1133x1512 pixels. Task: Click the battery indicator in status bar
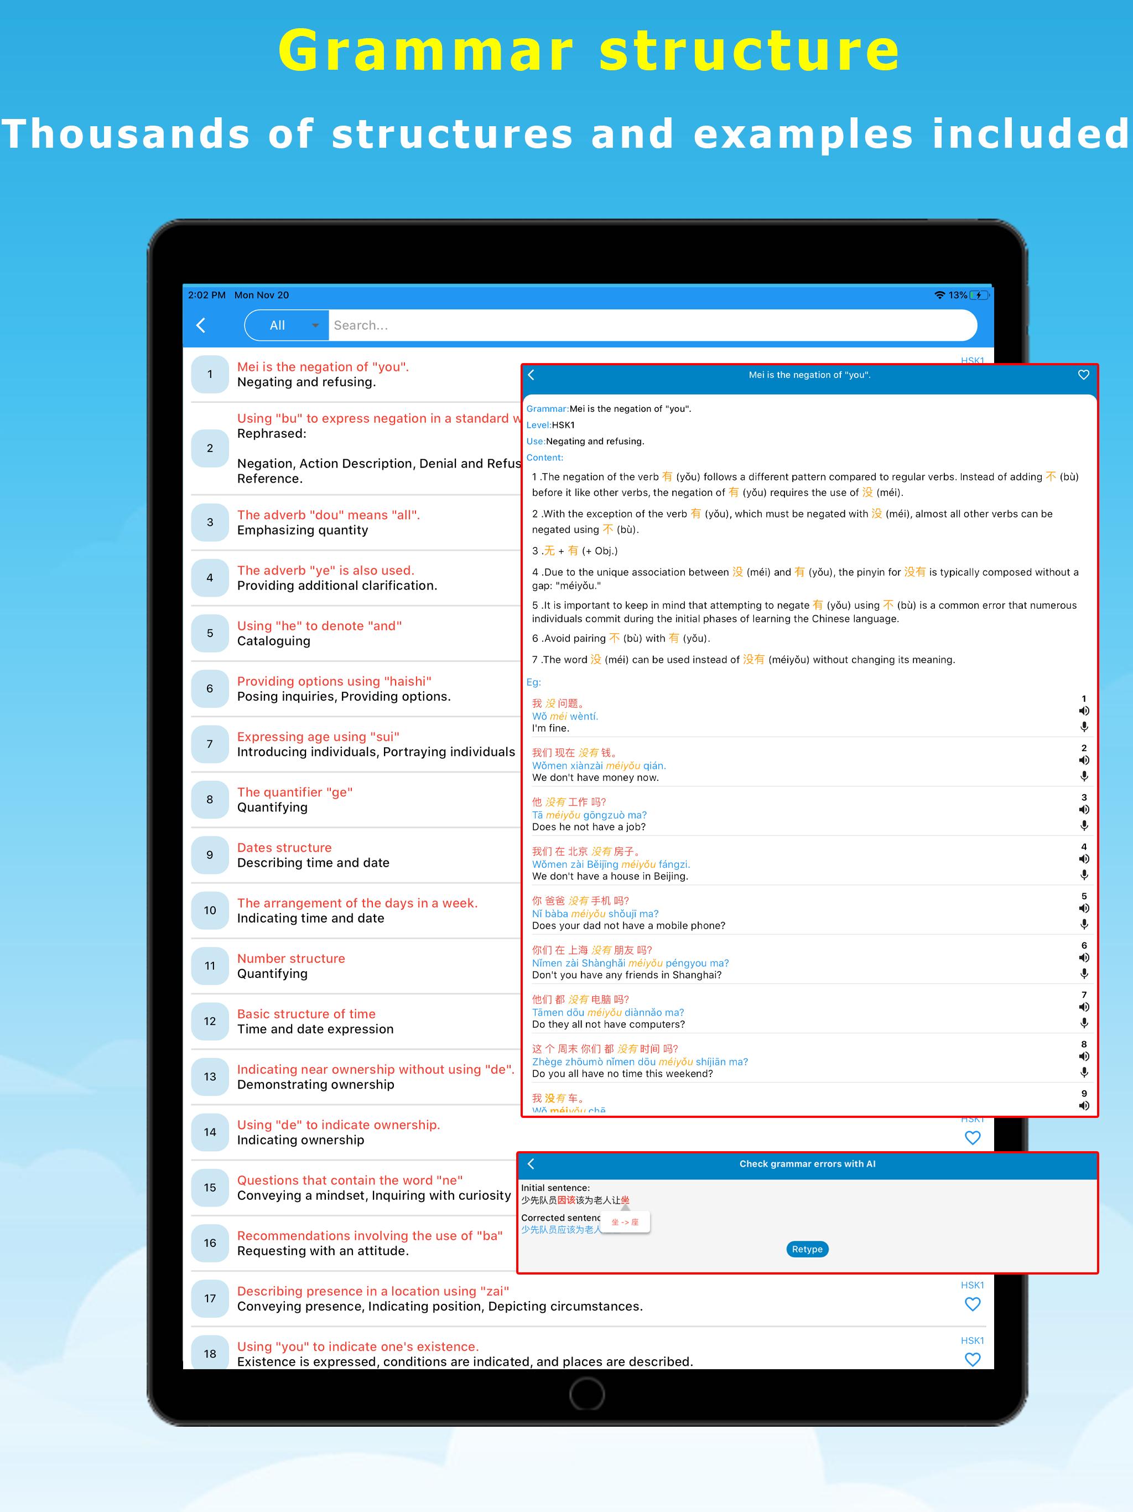click(979, 294)
